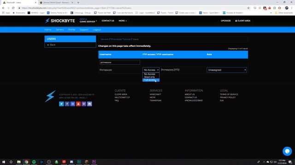
Task: Open File Explorer from taskbar
Action: [x=18, y=162]
